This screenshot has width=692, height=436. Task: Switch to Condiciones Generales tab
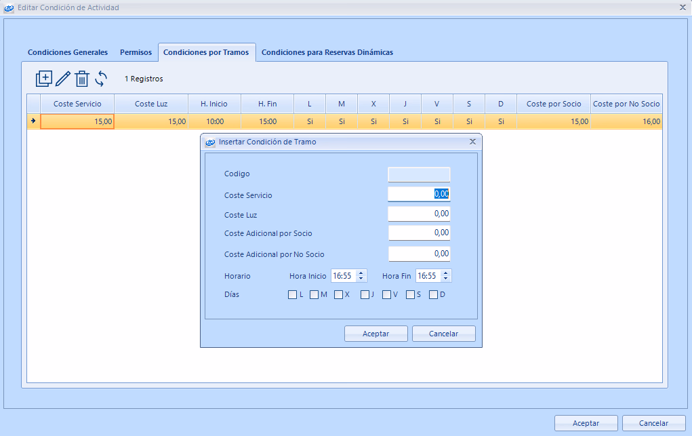coord(67,52)
